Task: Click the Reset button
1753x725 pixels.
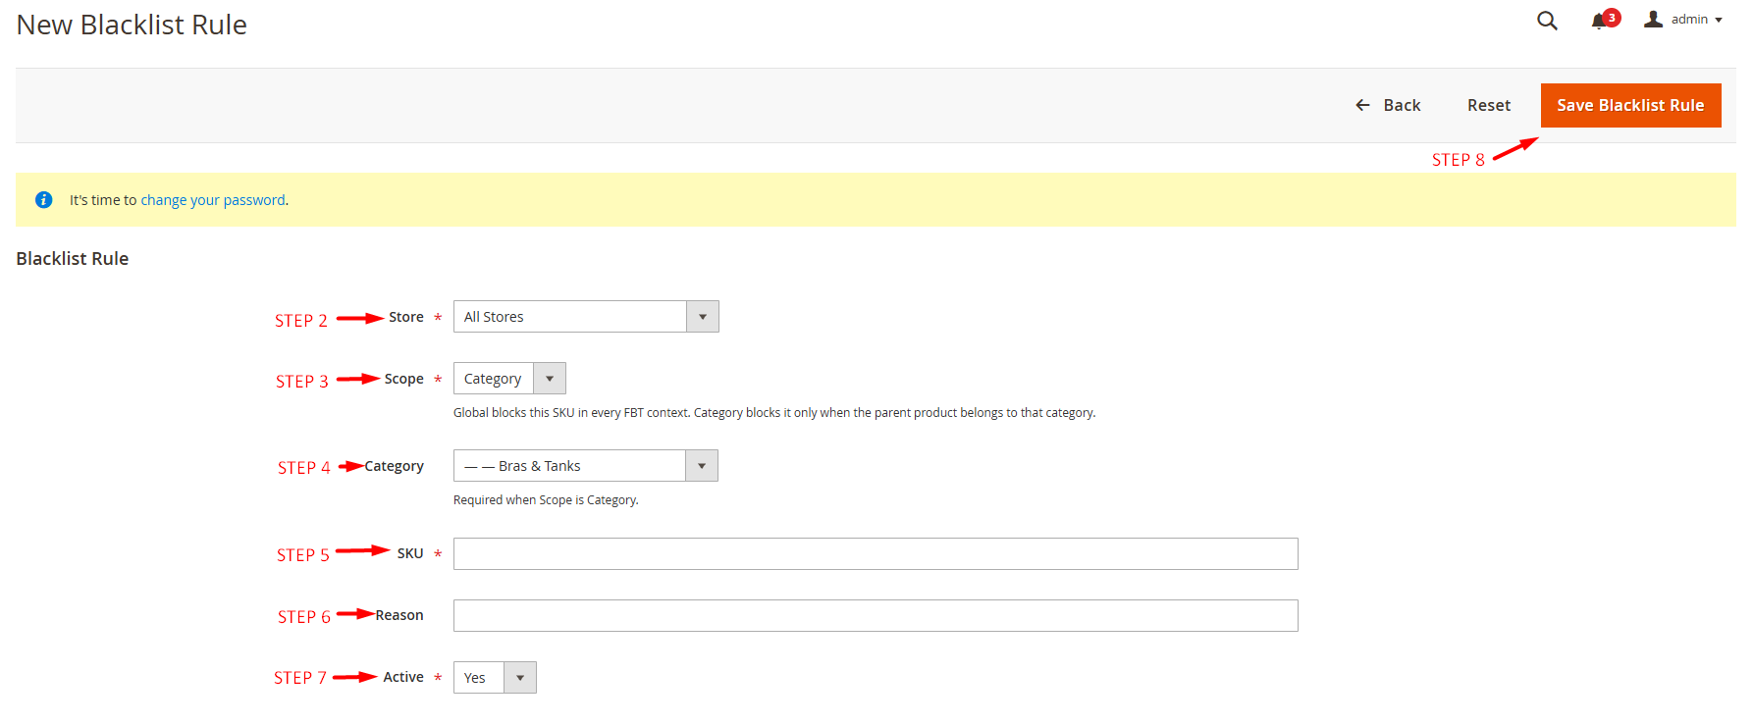Action: 1489,105
